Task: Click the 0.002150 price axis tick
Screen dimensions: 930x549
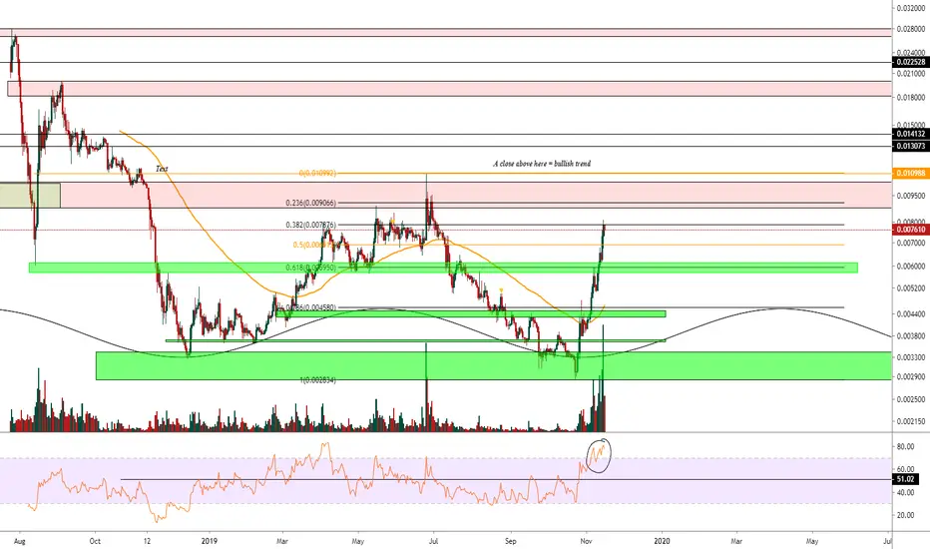Action: 910,422
